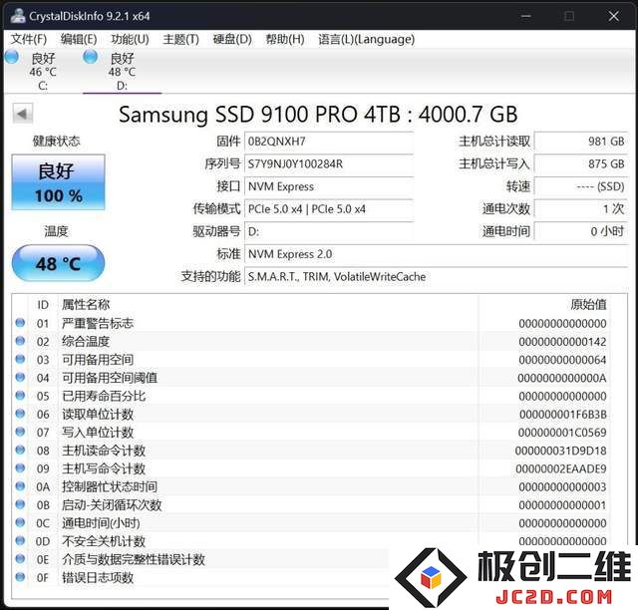638x610 pixels.
Task: Click the status dot for attribute 0D 不安全关机计数
Action: [x=20, y=541]
